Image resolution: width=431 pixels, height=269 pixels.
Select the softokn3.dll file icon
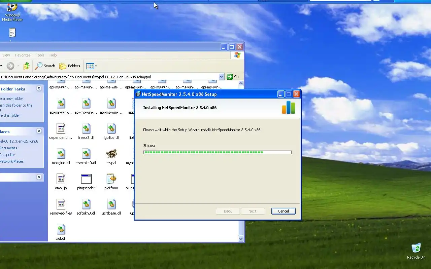[86, 204]
